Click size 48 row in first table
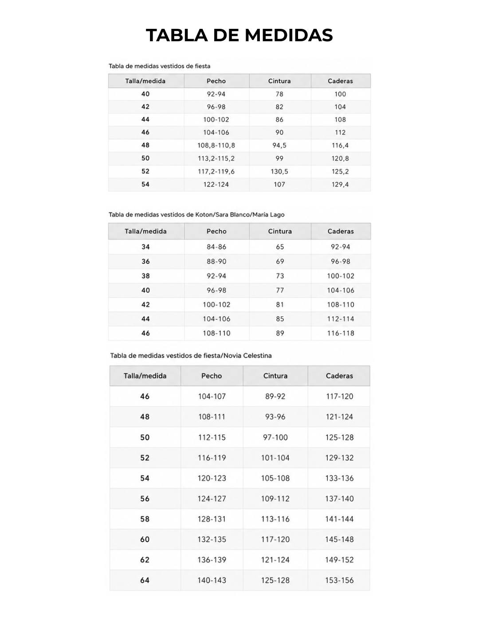Screen dimensions: 479x621 239,145
